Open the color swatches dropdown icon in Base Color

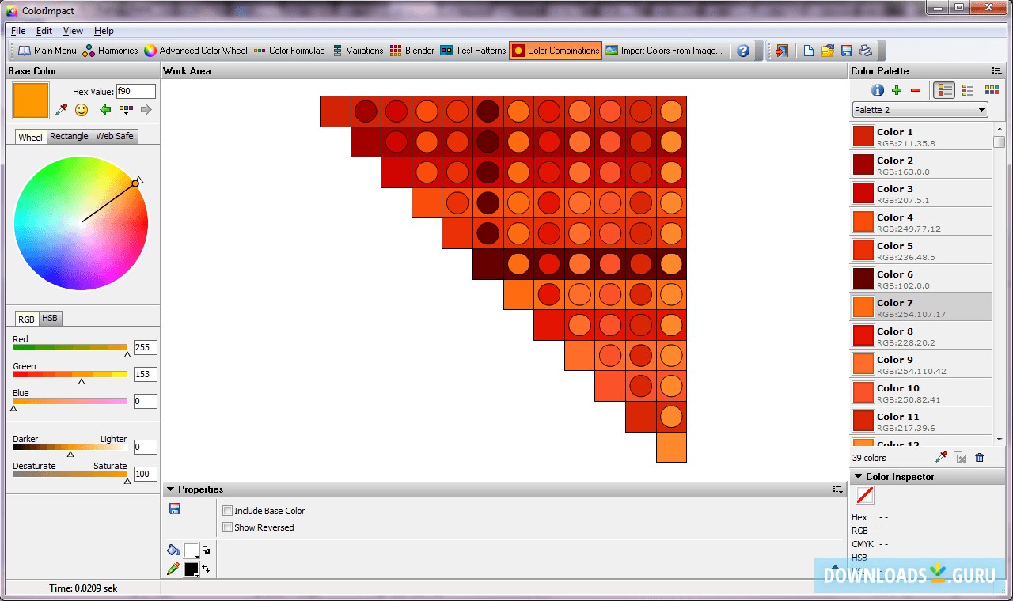point(125,109)
